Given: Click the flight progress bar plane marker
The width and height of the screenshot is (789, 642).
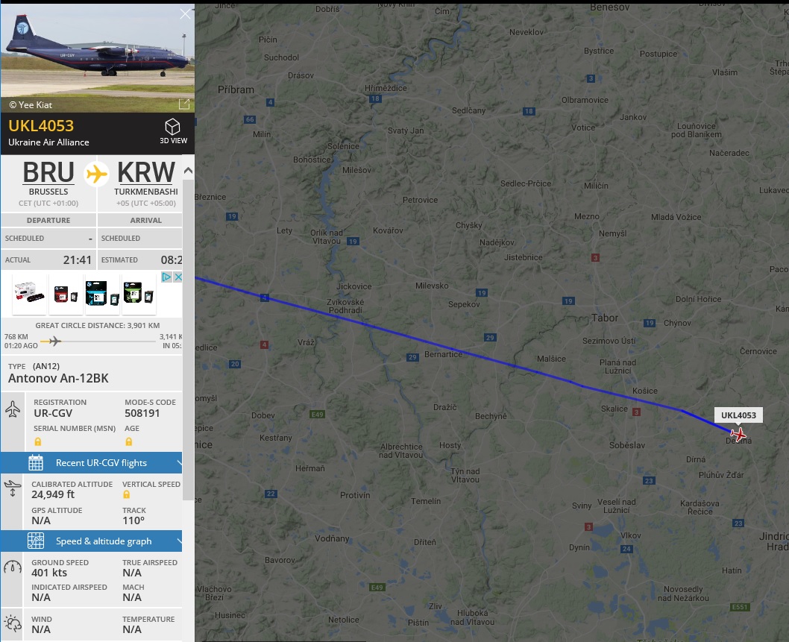Looking at the screenshot, I should coord(54,341).
